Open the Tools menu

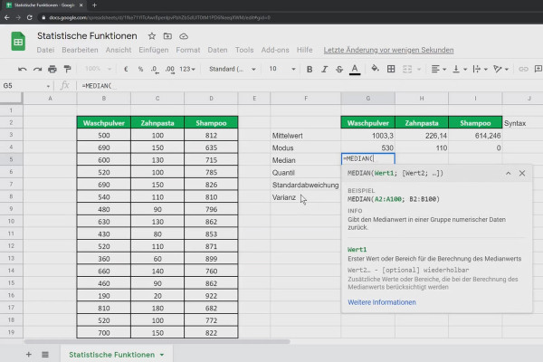[x=244, y=50]
